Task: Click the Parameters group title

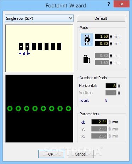Action: [90, 114]
